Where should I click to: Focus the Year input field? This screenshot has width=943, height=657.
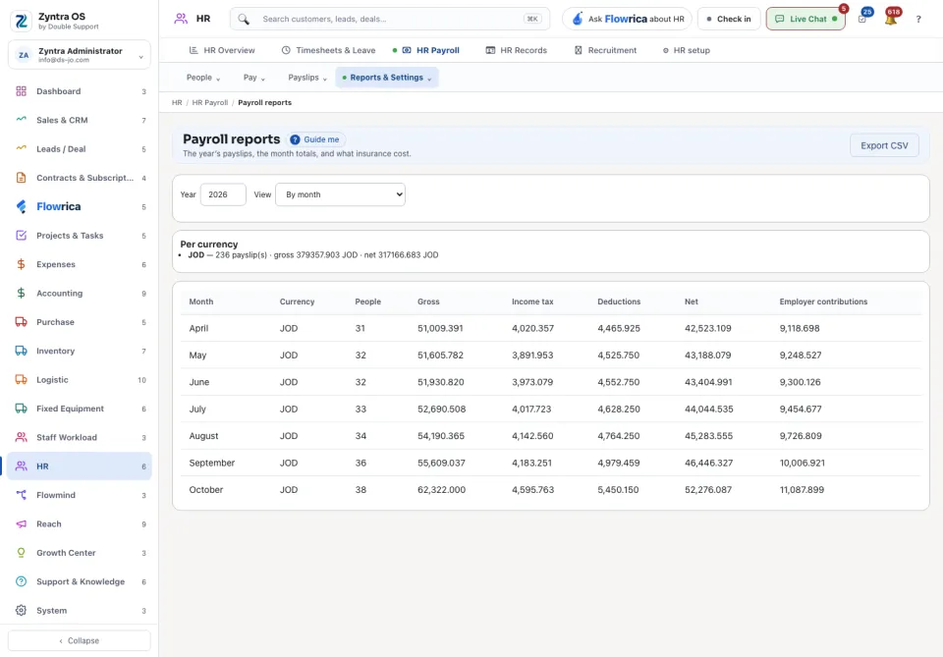point(223,194)
